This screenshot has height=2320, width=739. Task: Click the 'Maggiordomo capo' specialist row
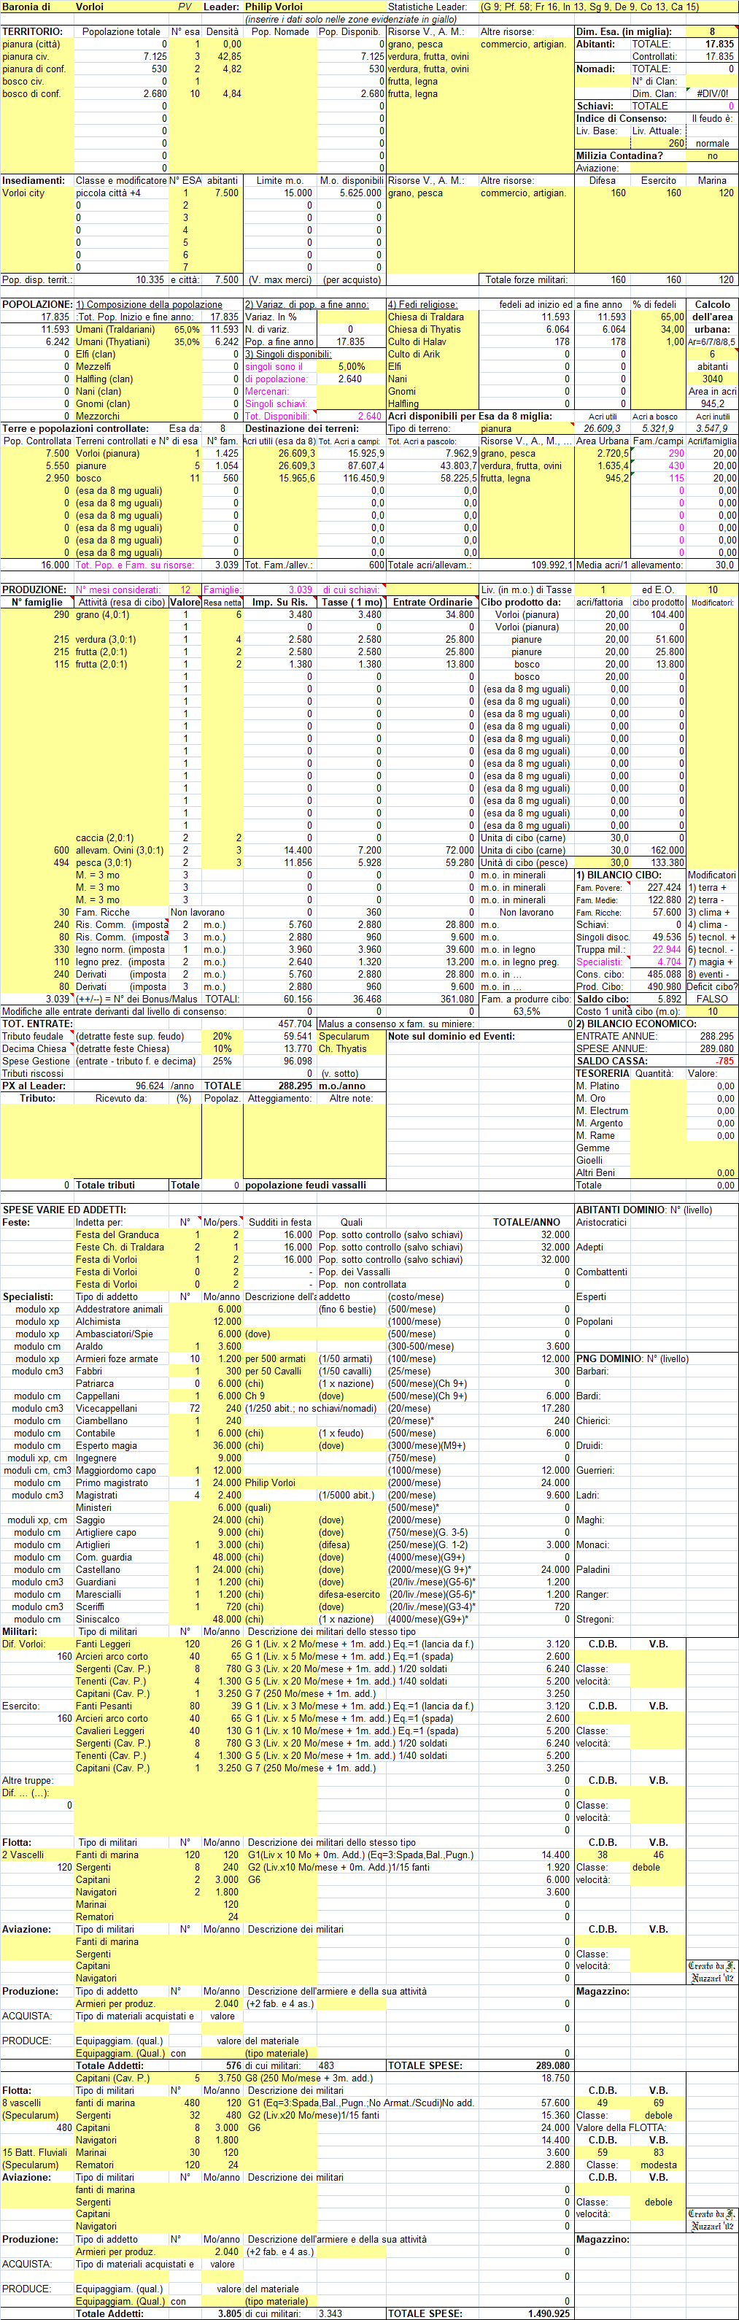pos(116,1471)
